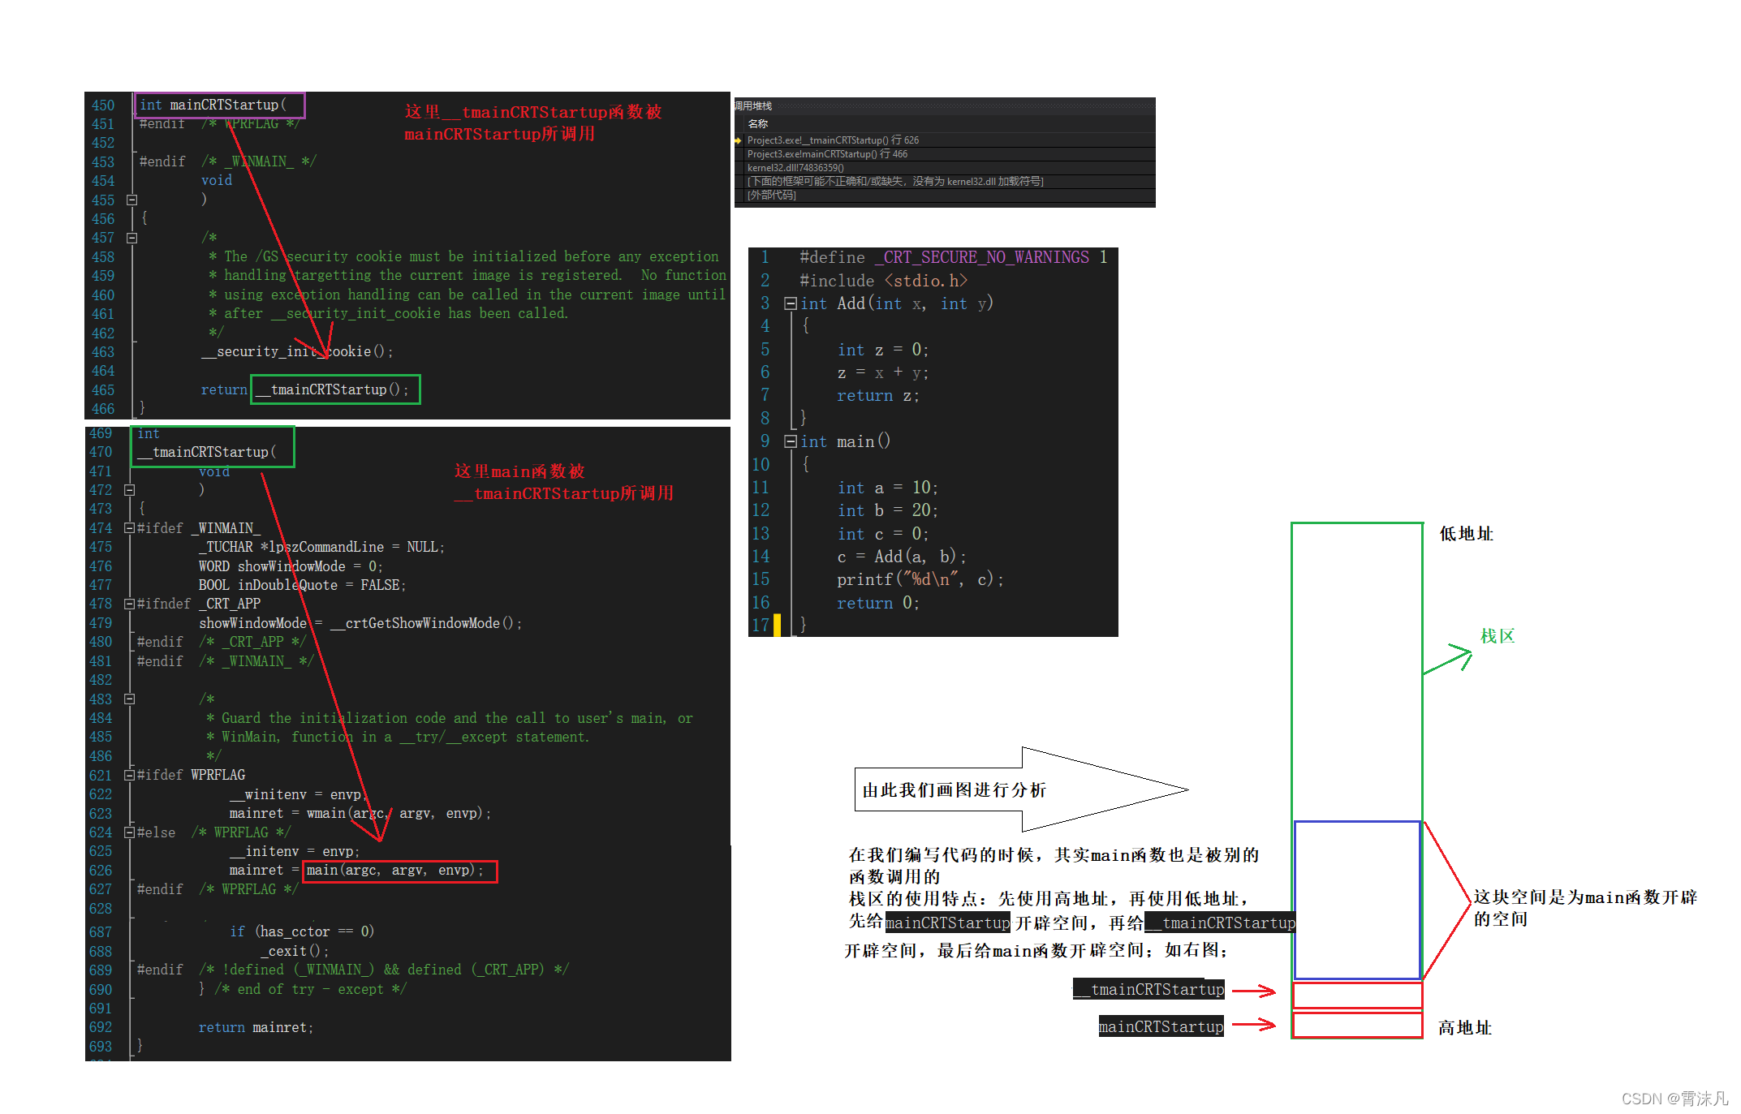Select the __tmainCRTStartup() 行 626 stack frame
This screenshot has width=1741, height=1114.
tap(833, 140)
